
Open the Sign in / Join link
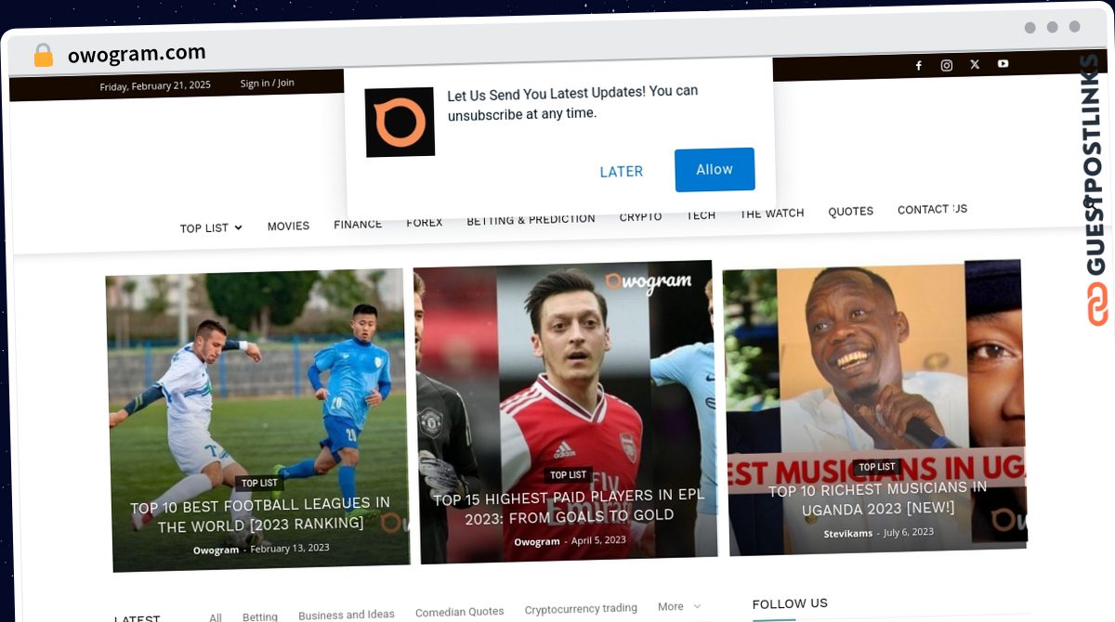coord(267,83)
